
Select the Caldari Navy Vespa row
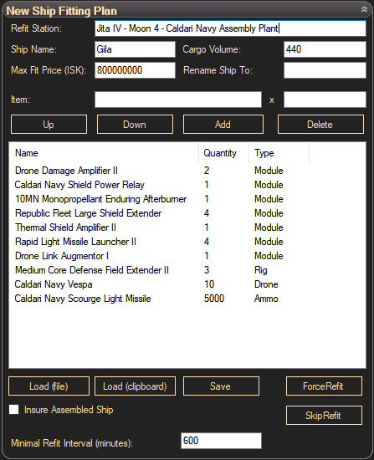(187, 284)
